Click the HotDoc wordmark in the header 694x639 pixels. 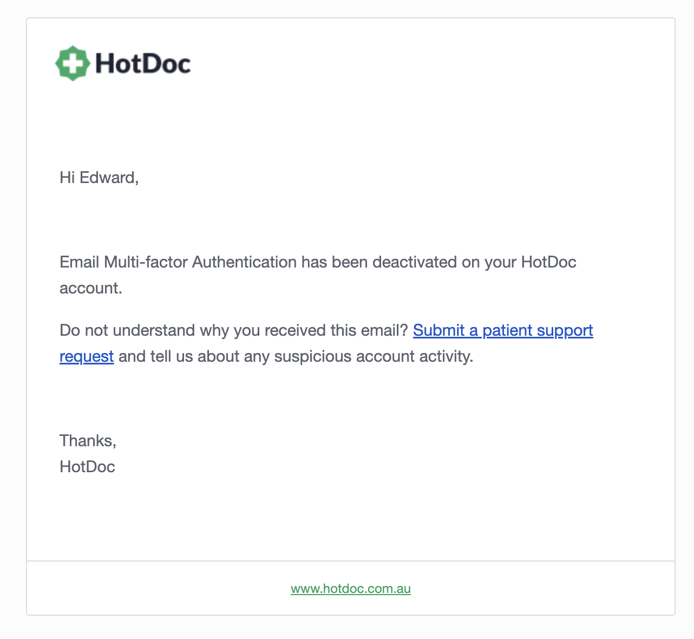pyautogui.click(x=143, y=63)
